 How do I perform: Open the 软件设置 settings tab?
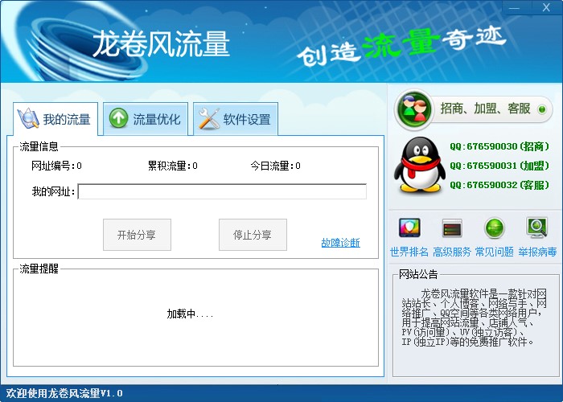(236, 121)
